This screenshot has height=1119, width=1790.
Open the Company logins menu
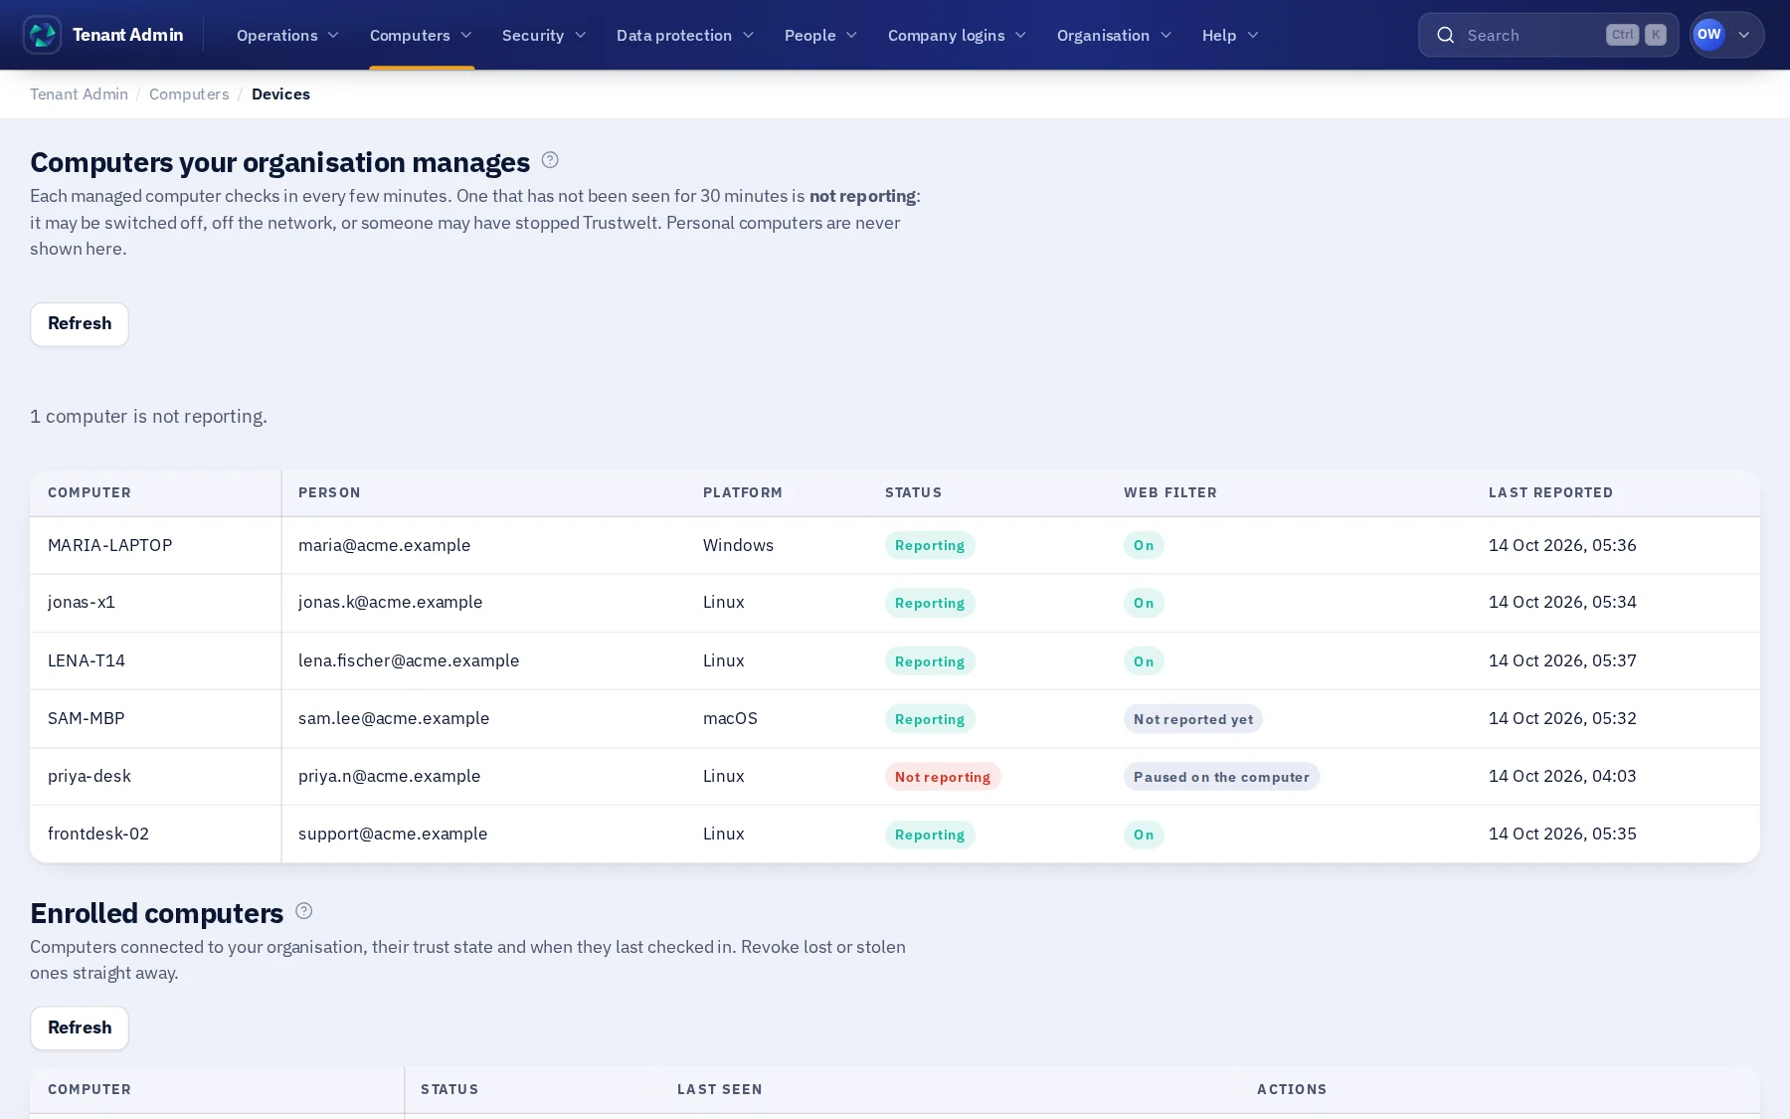click(x=957, y=35)
